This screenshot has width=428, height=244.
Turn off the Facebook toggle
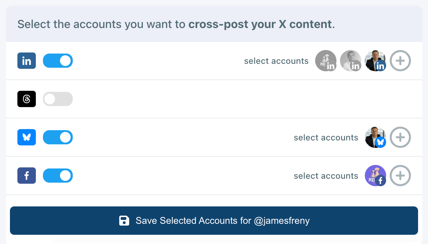58,176
